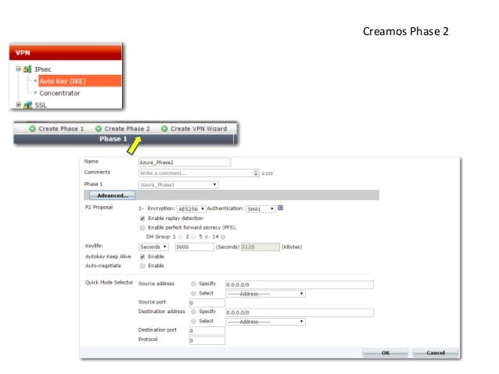
Task: Select DH Group 14 radio
Action: point(223,237)
